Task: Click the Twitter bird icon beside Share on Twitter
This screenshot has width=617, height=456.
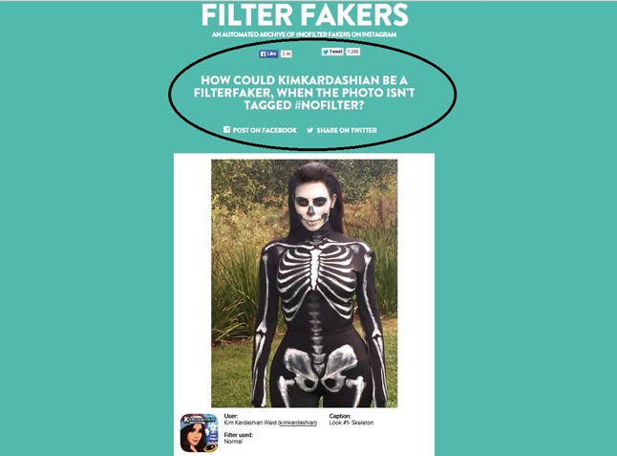Action: [310, 130]
